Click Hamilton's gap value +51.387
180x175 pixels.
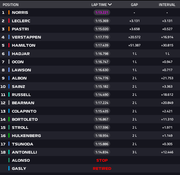(x=135, y=45)
